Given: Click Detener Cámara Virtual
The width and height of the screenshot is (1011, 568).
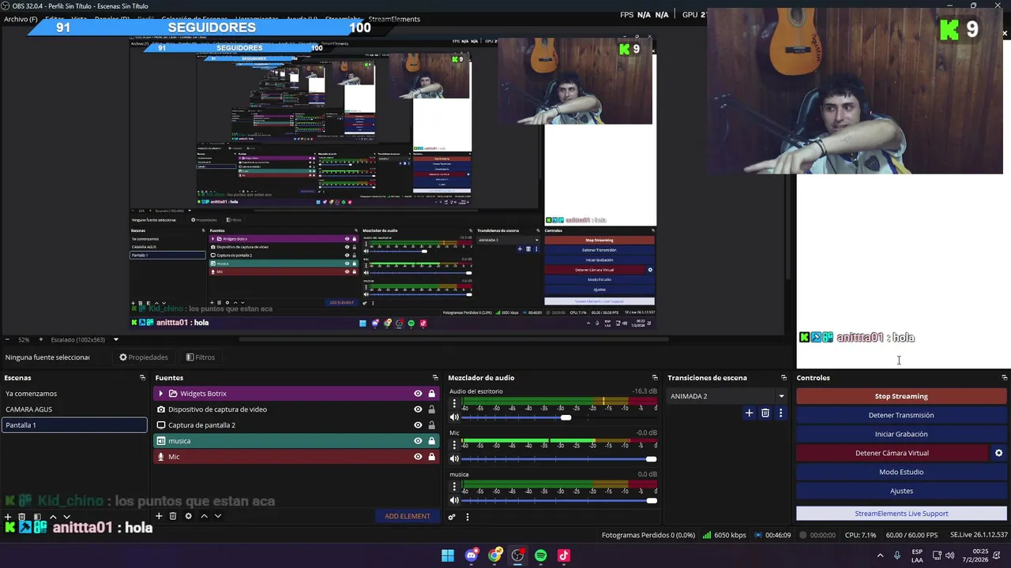Looking at the screenshot, I should [892, 453].
